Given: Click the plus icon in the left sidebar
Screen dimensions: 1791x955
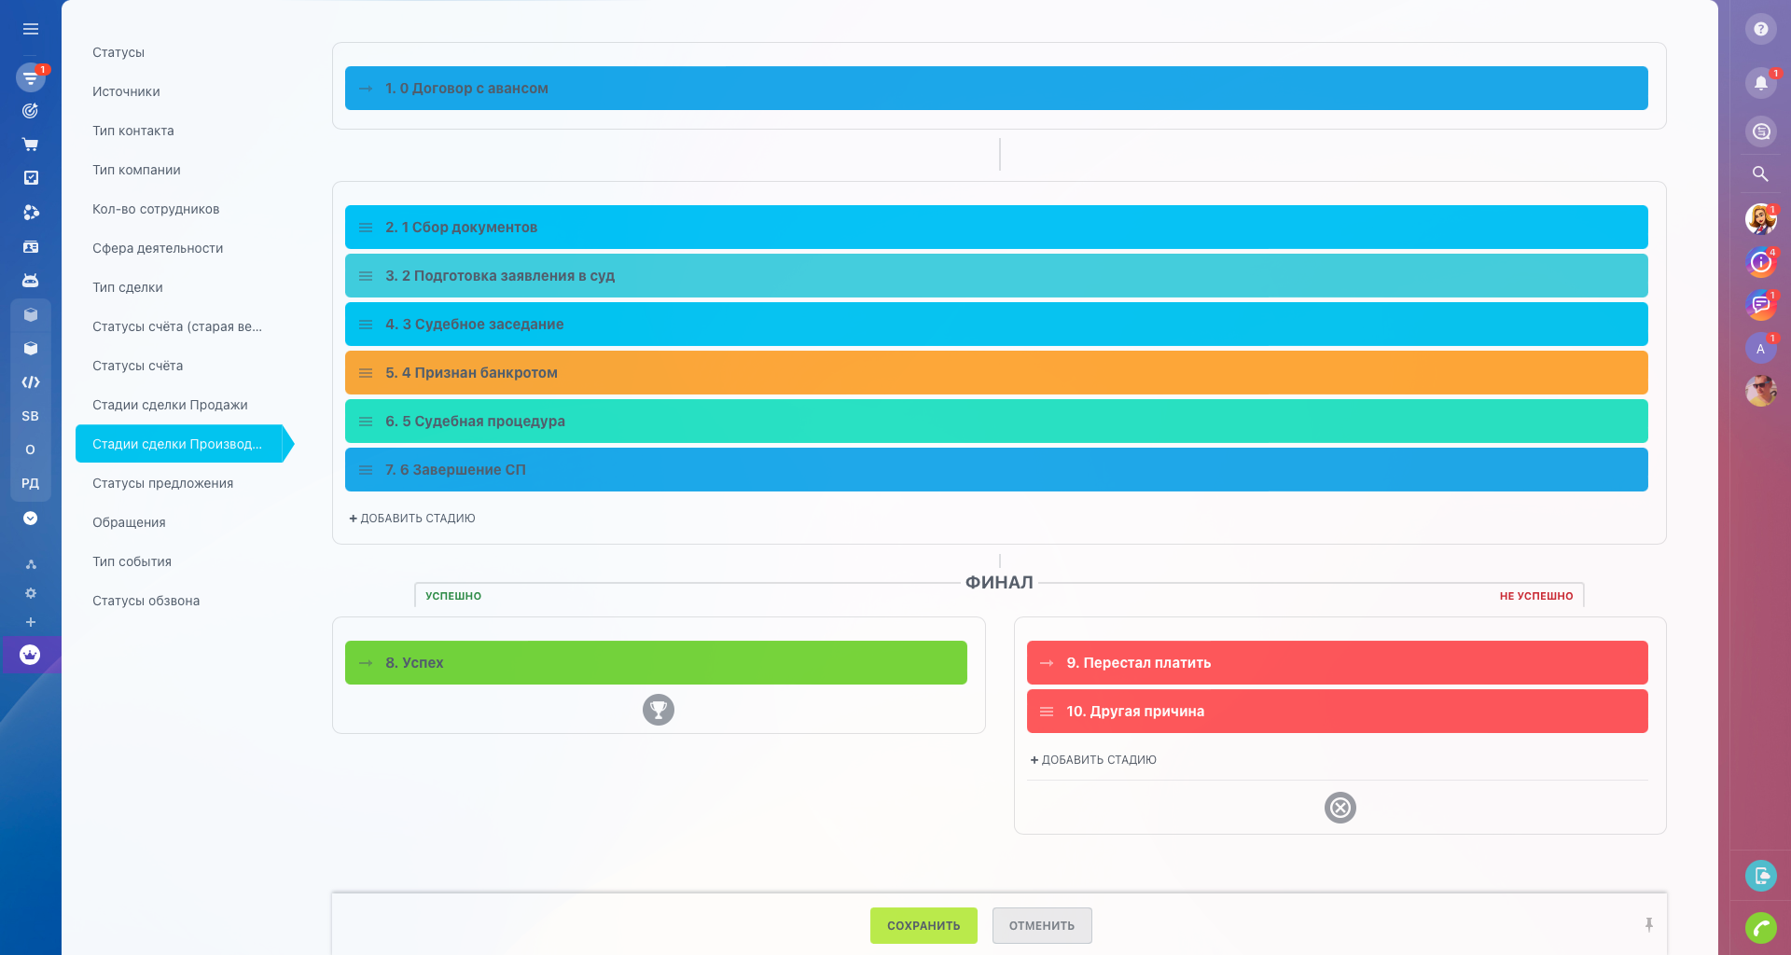Looking at the screenshot, I should click(x=31, y=622).
